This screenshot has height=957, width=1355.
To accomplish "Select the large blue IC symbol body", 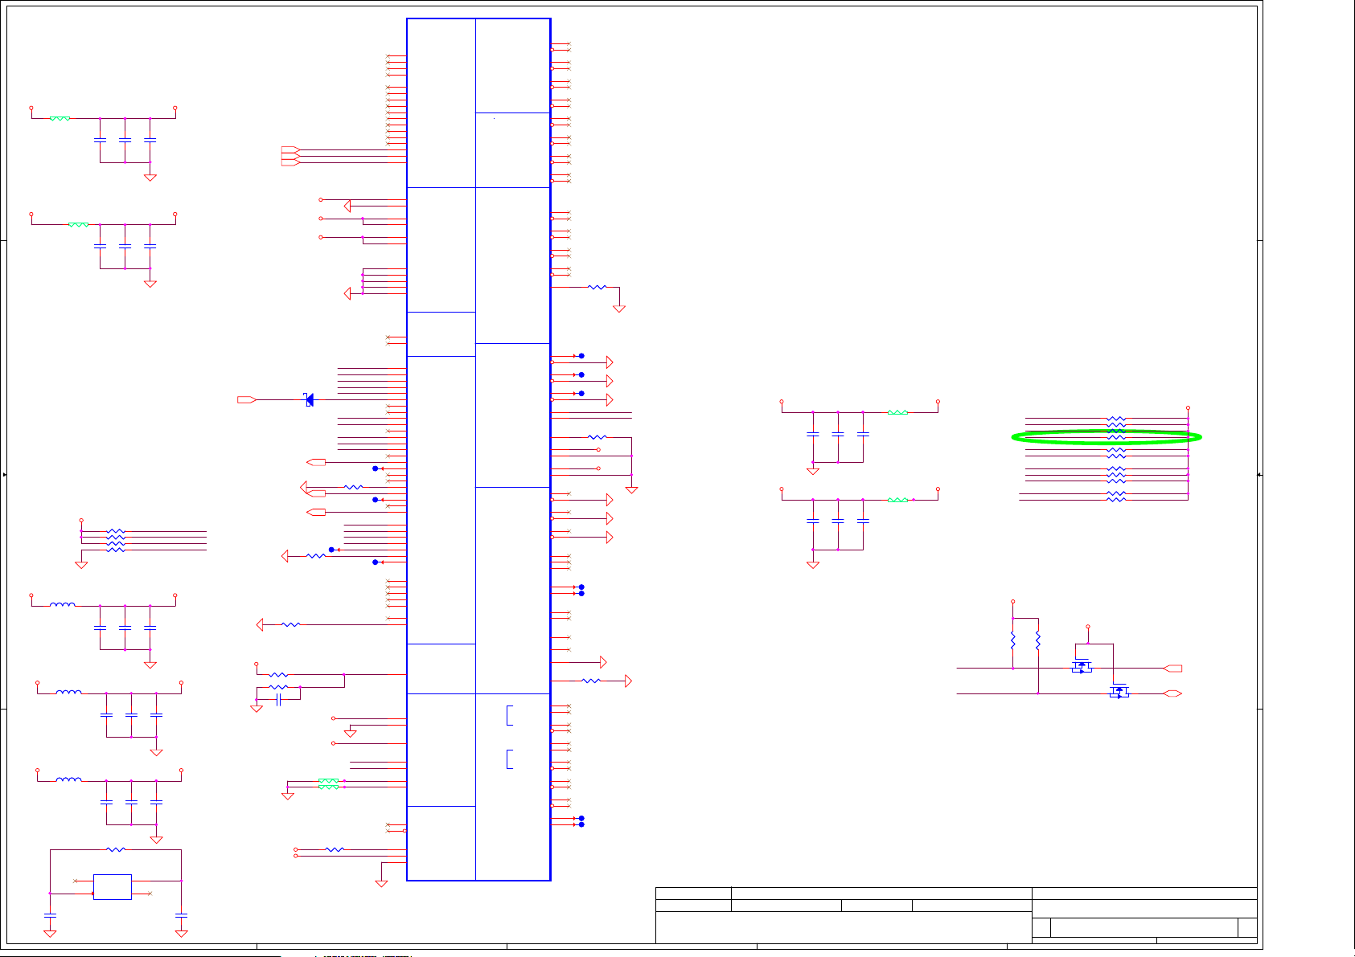I will click(478, 449).
